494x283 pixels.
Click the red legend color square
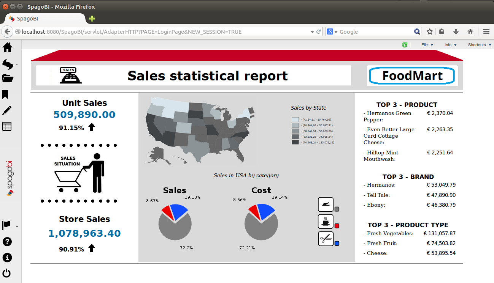coord(337,226)
